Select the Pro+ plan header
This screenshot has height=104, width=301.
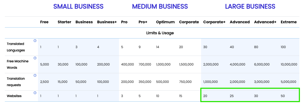tap(143, 22)
